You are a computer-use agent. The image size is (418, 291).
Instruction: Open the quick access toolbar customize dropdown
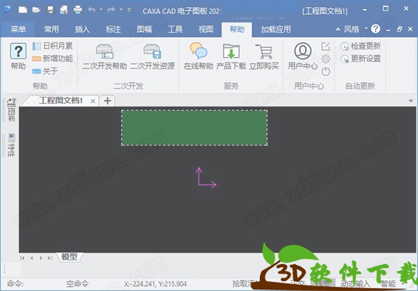coord(130,10)
